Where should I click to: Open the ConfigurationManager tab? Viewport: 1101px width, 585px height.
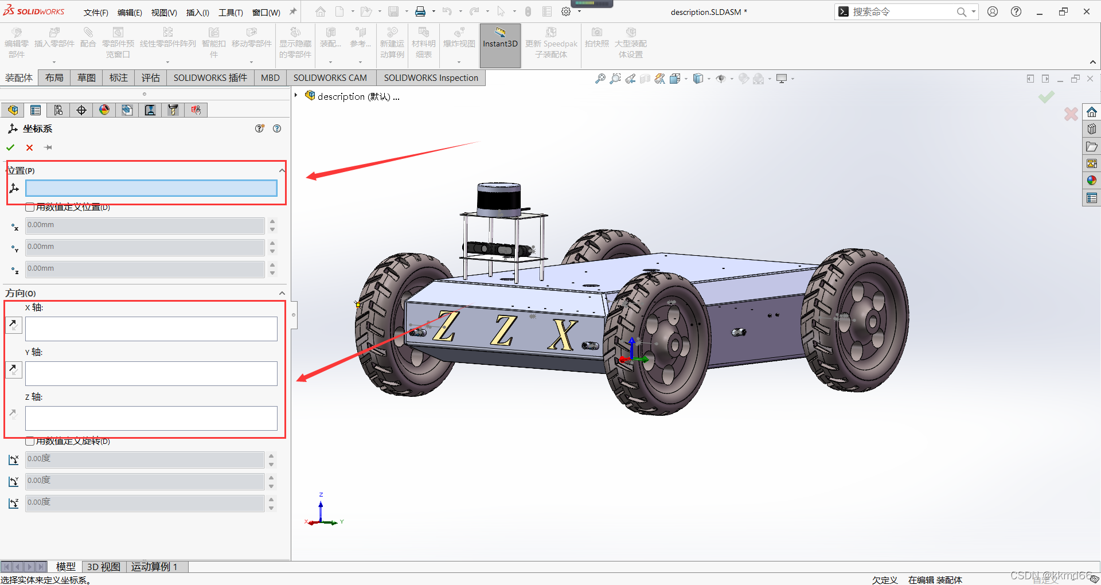click(x=58, y=110)
